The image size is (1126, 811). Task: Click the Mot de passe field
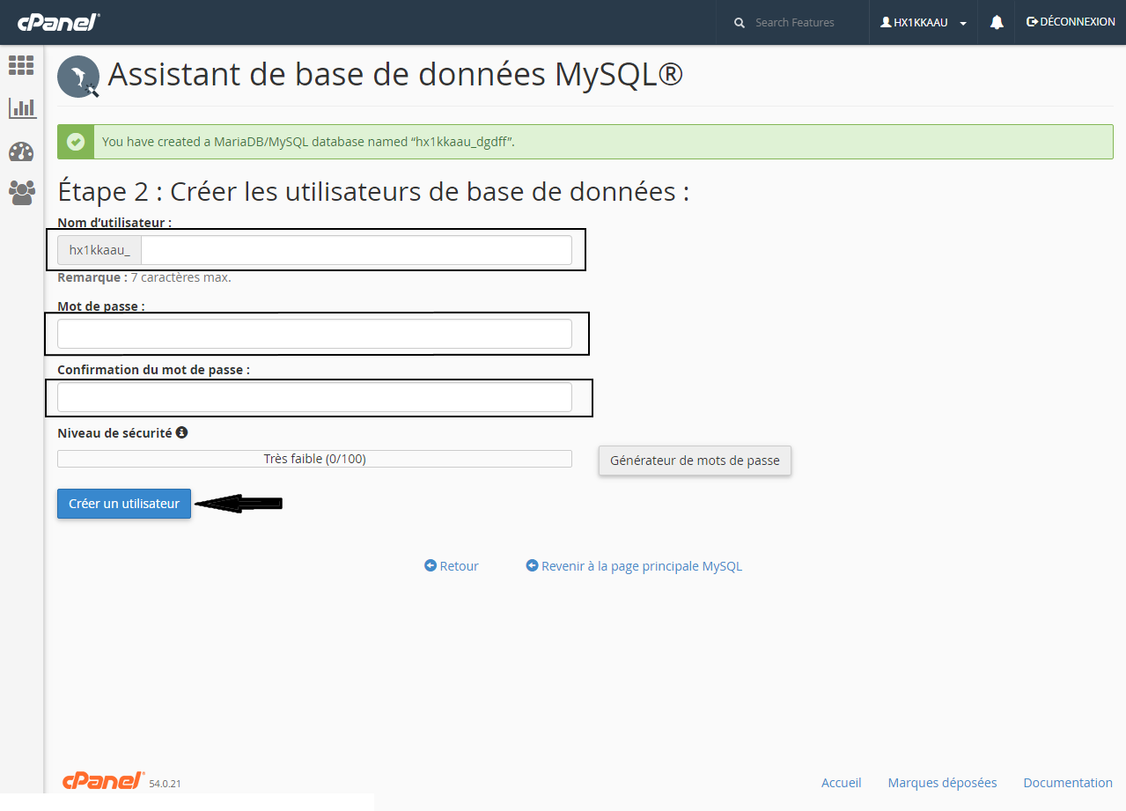(x=314, y=334)
